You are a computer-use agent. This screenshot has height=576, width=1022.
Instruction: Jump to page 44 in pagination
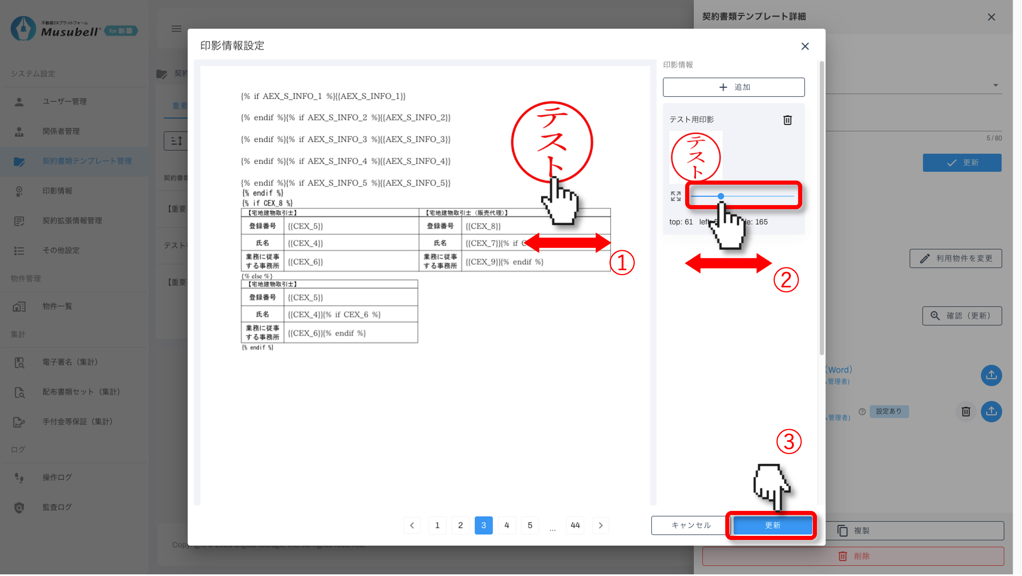(x=575, y=525)
